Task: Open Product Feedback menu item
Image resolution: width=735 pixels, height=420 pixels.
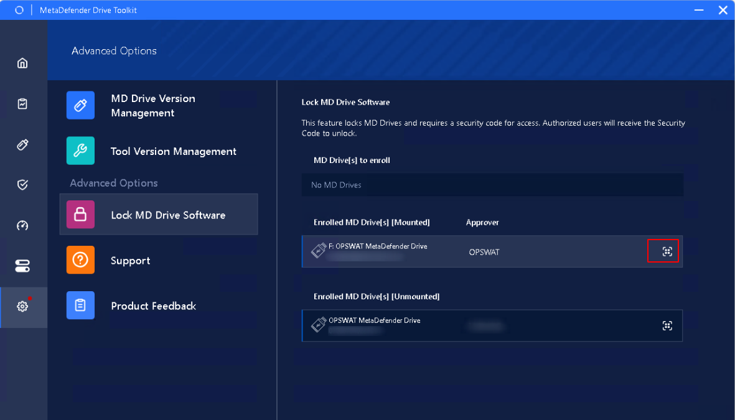Action: 159,306
